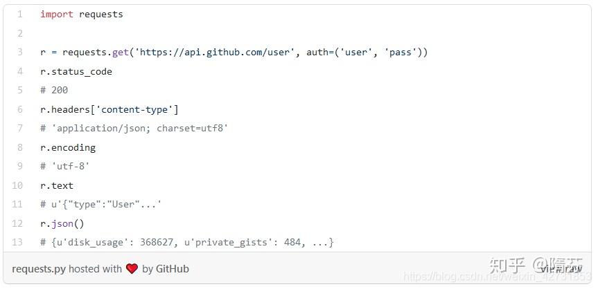598x289 pixels.
Task: Select line number 6
Action: (x=19, y=109)
